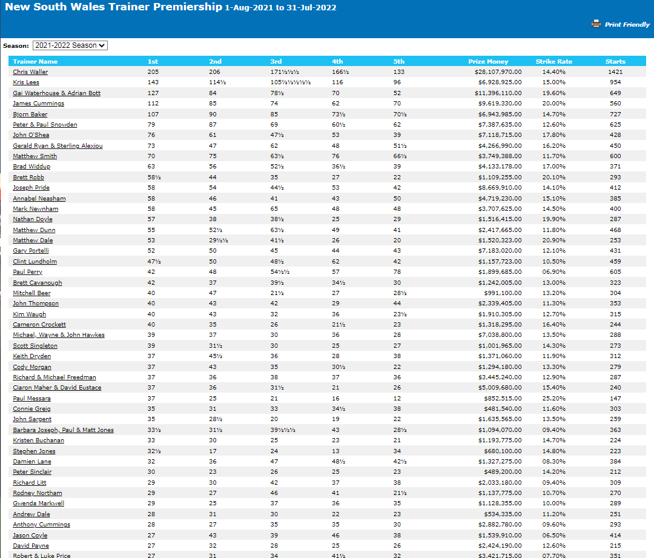The height and width of the screenshot is (558, 654).
Task: Click Ciaron Maher & David Eustace link
Action: (x=57, y=388)
